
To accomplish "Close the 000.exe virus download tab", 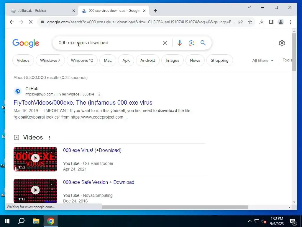I will (144, 11).
